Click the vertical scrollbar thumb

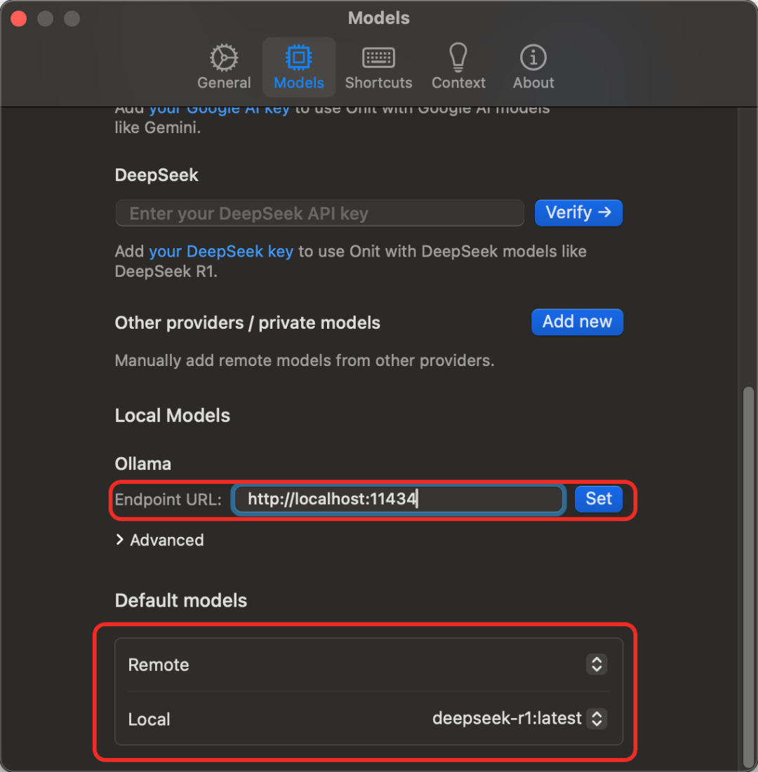coord(748,576)
